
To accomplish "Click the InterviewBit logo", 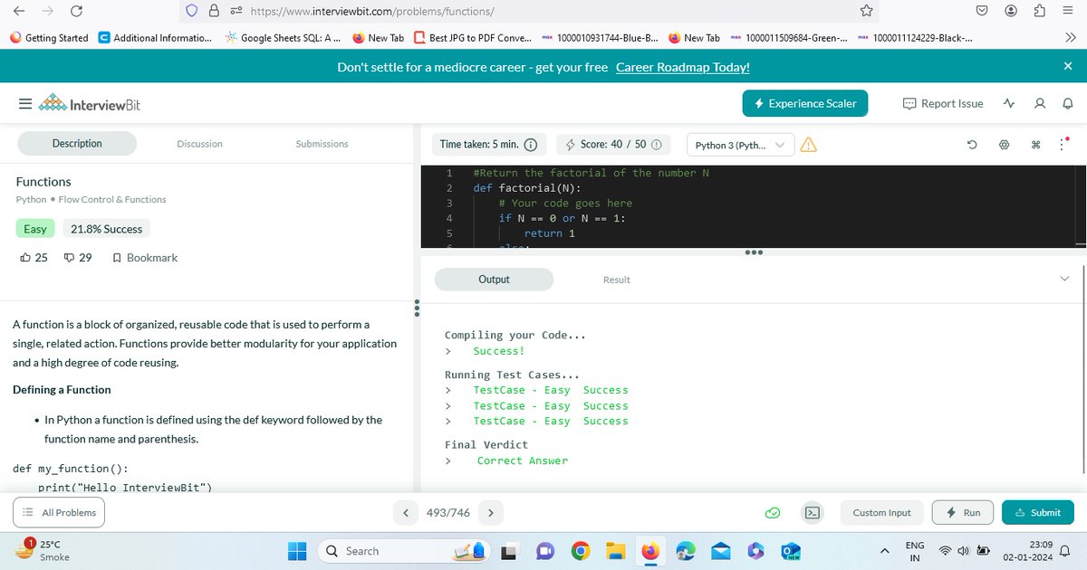I will pos(89,104).
